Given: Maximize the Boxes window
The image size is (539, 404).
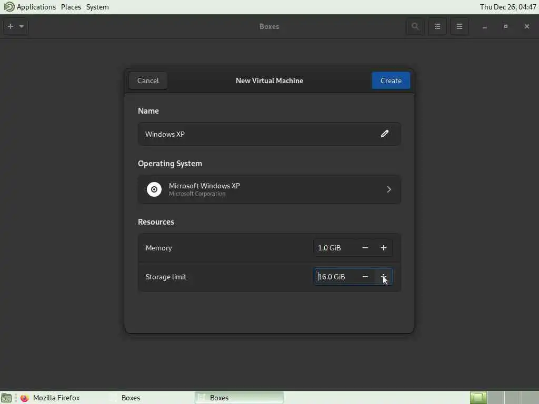Looking at the screenshot, I should 506,26.
